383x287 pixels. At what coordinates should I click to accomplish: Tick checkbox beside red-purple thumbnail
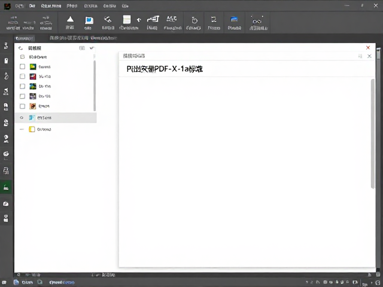pos(22,77)
